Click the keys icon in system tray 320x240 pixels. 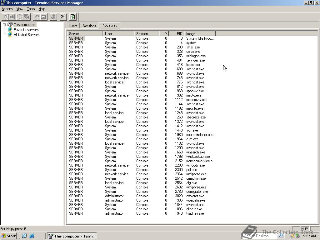click(292, 236)
